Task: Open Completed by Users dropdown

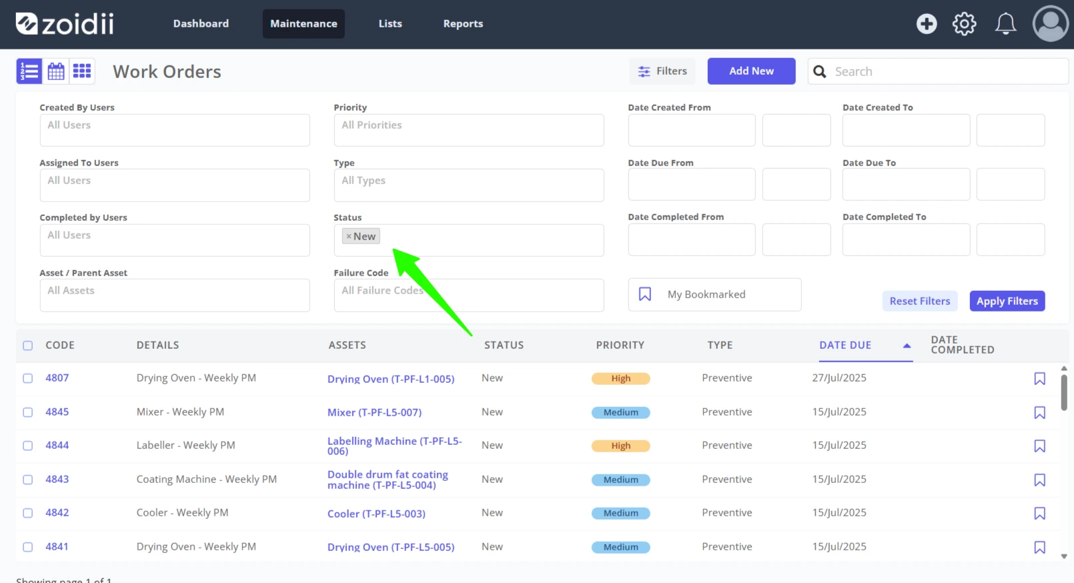Action: (175, 240)
